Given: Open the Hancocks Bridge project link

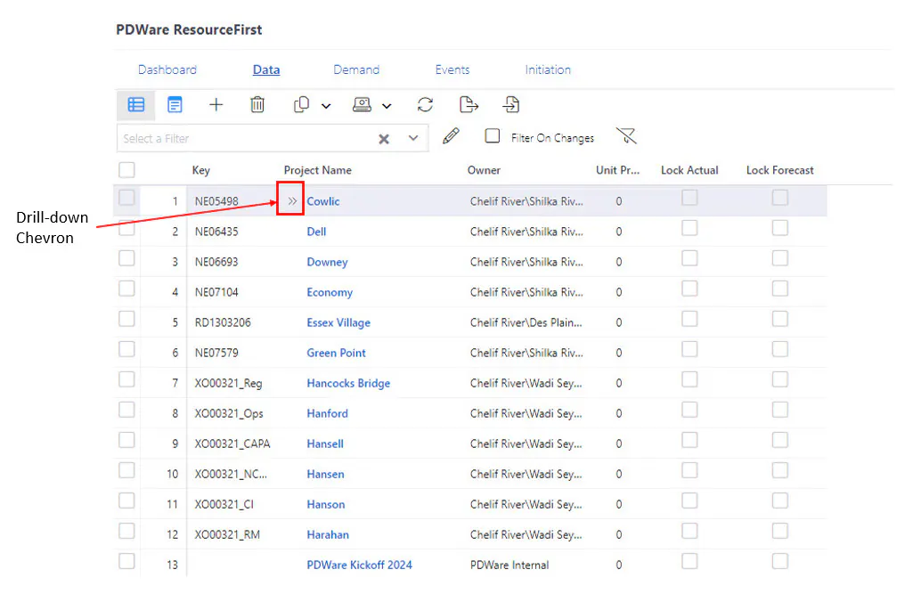Looking at the screenshot, I should [348, 383].
